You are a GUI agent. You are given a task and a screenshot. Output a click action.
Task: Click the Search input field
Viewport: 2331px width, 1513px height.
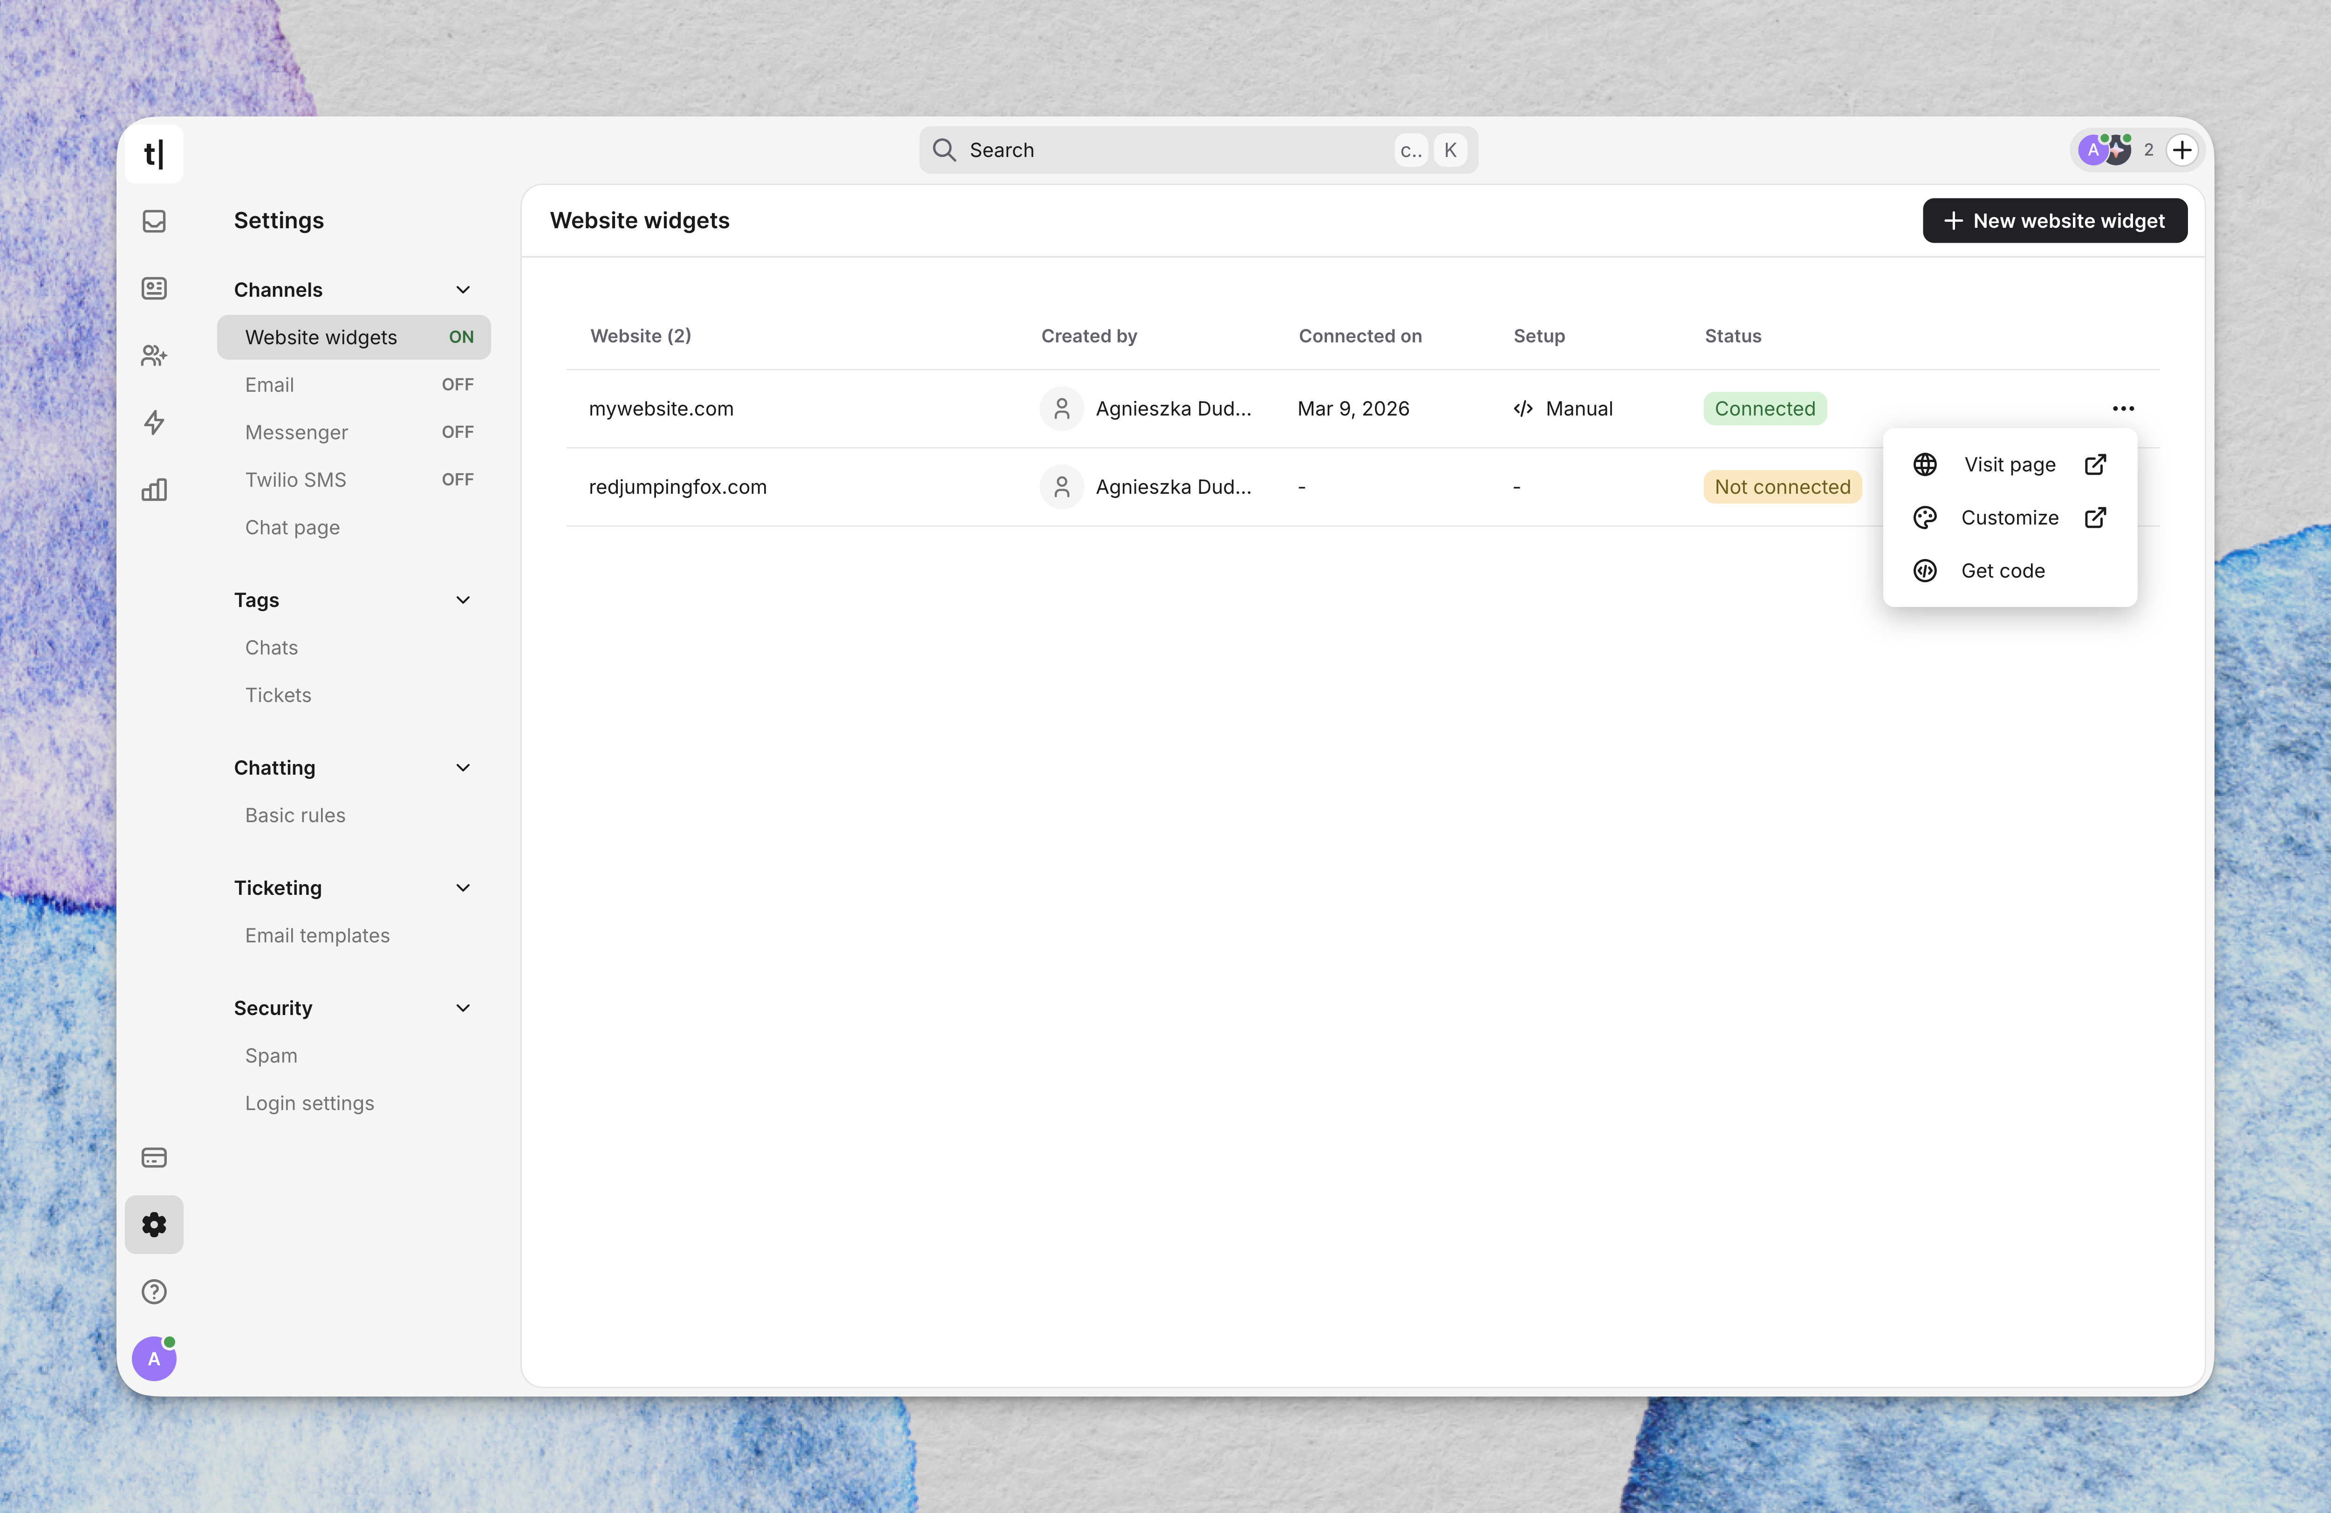1198,150
